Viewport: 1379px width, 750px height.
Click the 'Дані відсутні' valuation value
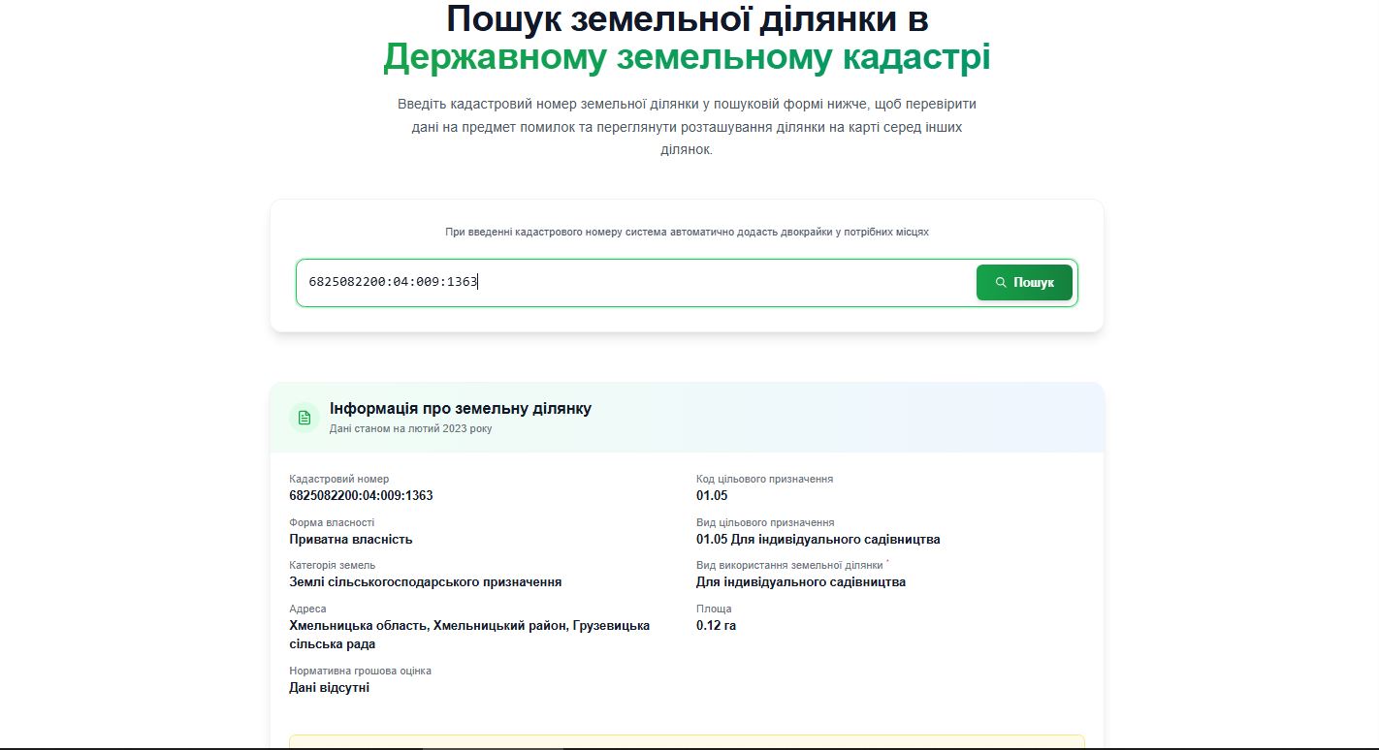[329, 688]
